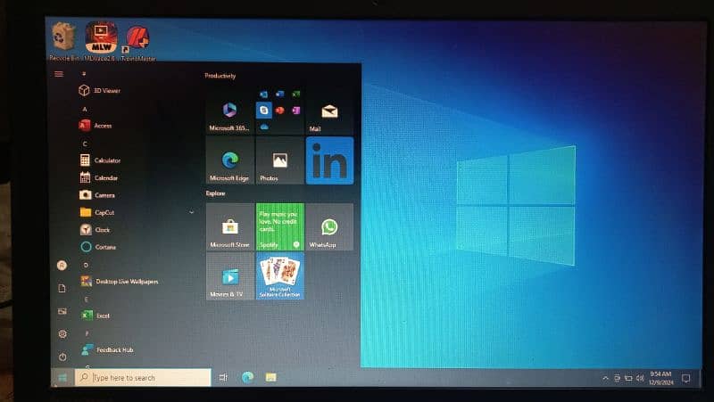Screen dimensions: 714x402
Task: Launch Microsoft Solitaire Collection tile
Action: pos(279,276)
